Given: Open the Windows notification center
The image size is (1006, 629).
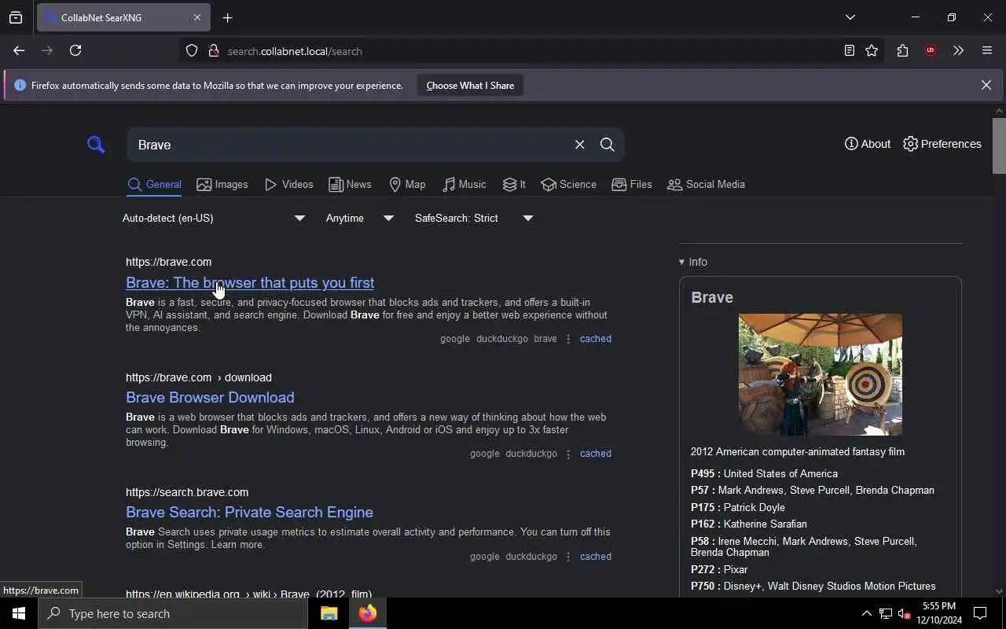Looking at the screenshot, I should coord(980,613).
